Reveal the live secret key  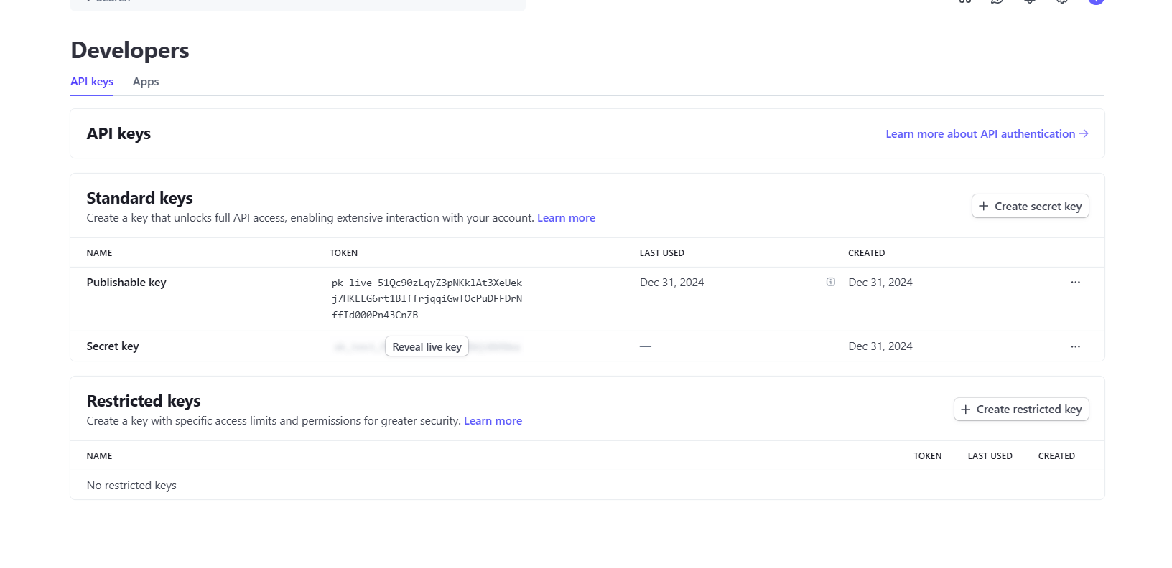(427, 346)
